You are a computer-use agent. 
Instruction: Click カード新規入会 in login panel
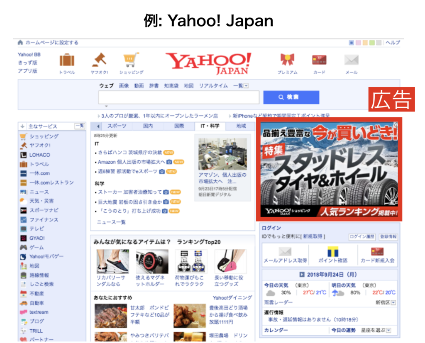click(x=378, y=260)
